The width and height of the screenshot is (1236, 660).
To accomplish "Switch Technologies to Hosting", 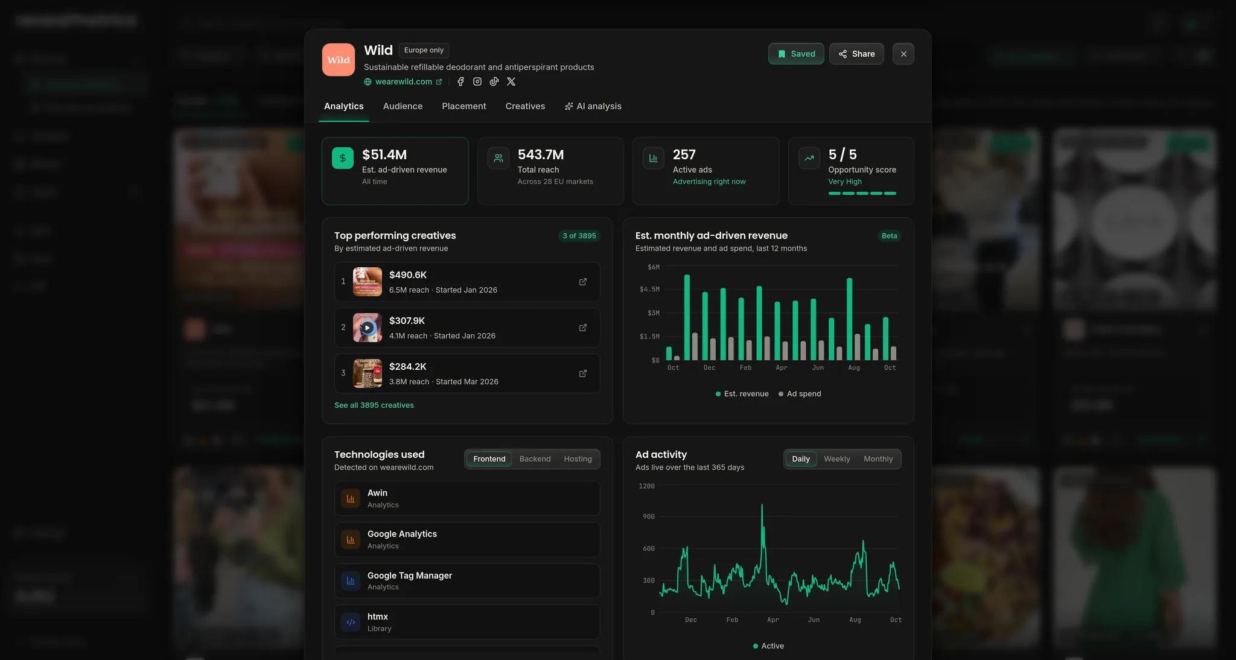I will [x=578, y=459].
